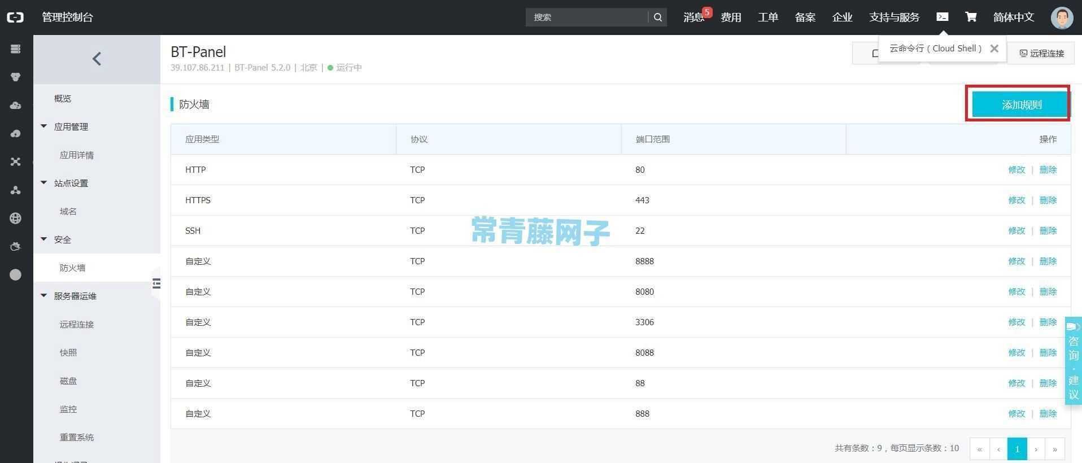1082x463 pixels.
Task: Open the 费用 menu
Action: 731,18
